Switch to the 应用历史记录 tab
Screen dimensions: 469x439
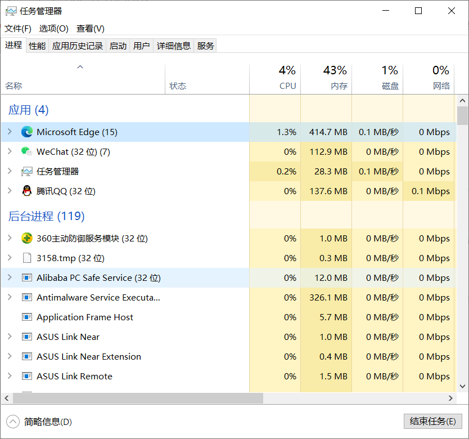[78, 46]
